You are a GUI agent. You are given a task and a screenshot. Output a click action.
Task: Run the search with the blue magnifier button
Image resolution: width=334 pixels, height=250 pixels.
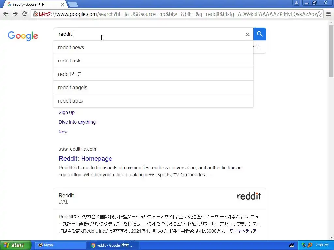point(260,34)
